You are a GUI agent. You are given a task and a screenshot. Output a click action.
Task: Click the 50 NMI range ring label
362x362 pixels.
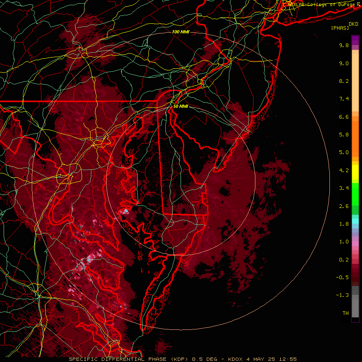pos(181,107)
